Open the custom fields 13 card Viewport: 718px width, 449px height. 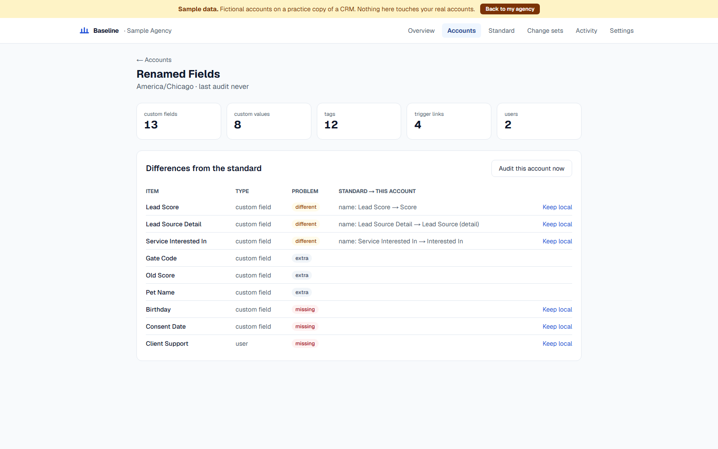(x=179, y=121)
